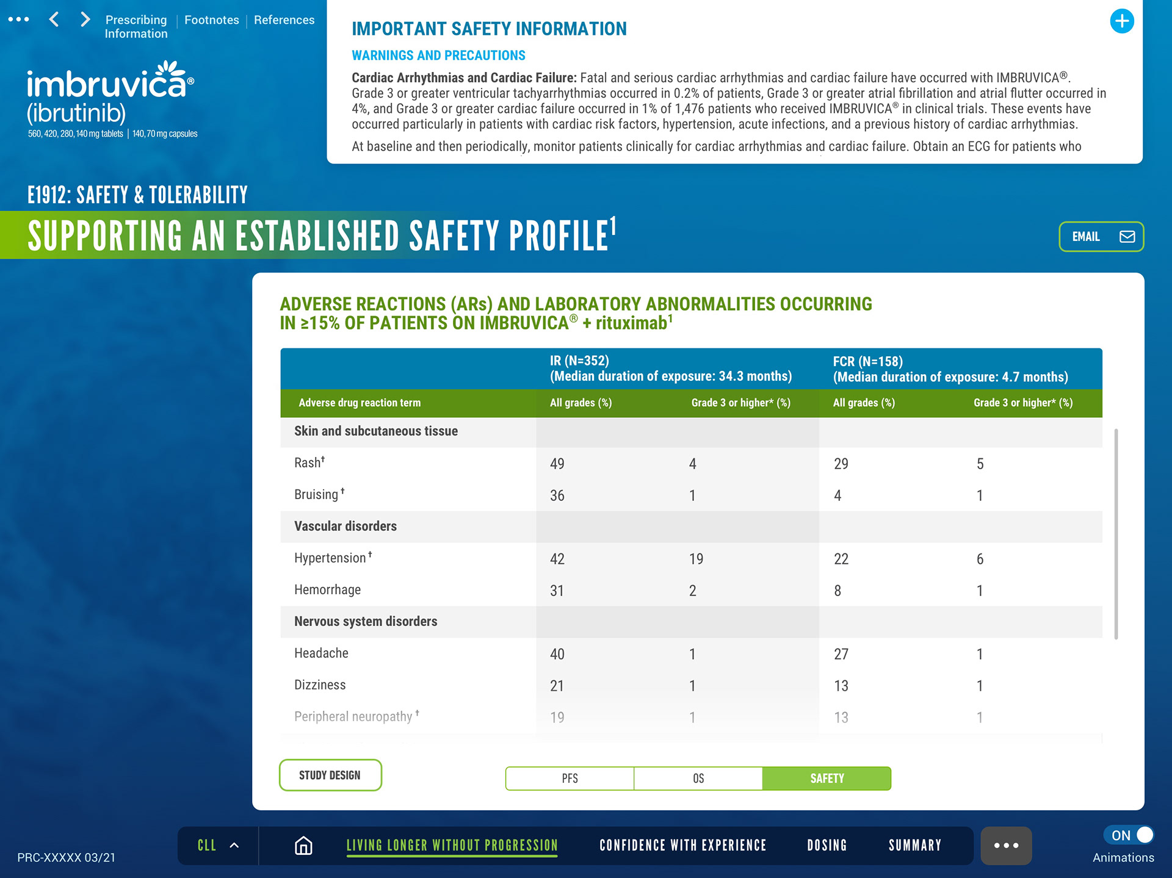The height and width of the screenshot is (878, 1172).
Task: Click the Imbruvica logo
Action: 110,99
